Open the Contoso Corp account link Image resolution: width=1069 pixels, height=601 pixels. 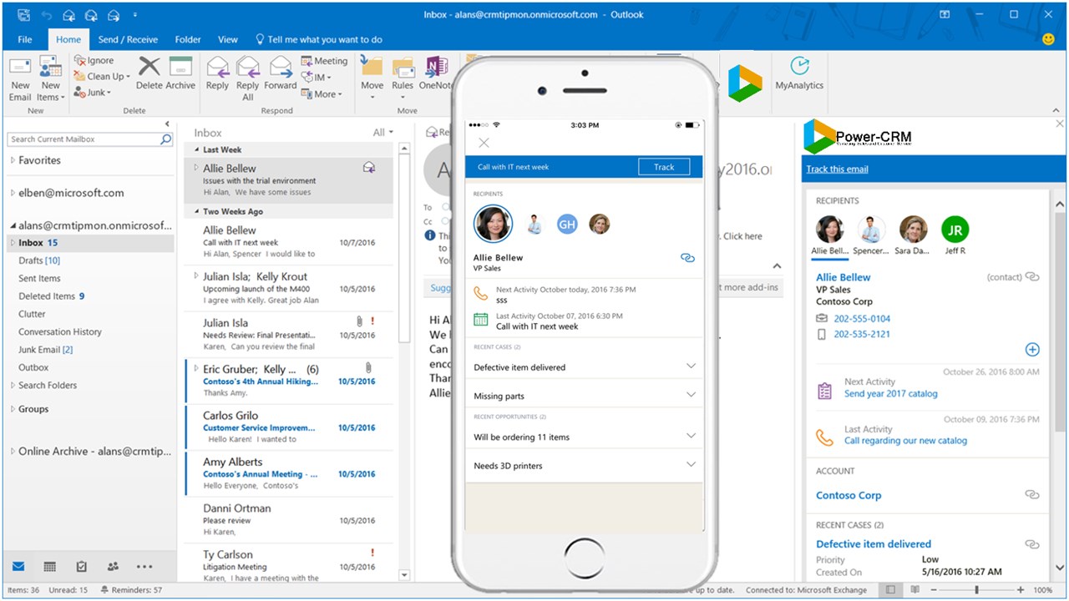(x=849, y=495)
